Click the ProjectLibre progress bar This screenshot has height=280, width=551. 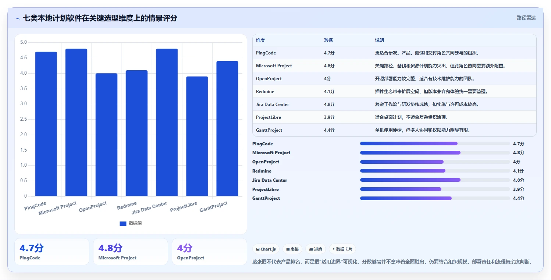[435, 189]
